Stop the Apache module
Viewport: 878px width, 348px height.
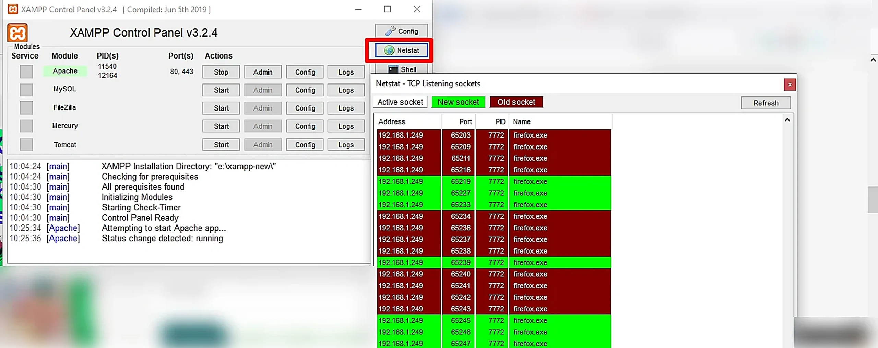tap(221, 72)
